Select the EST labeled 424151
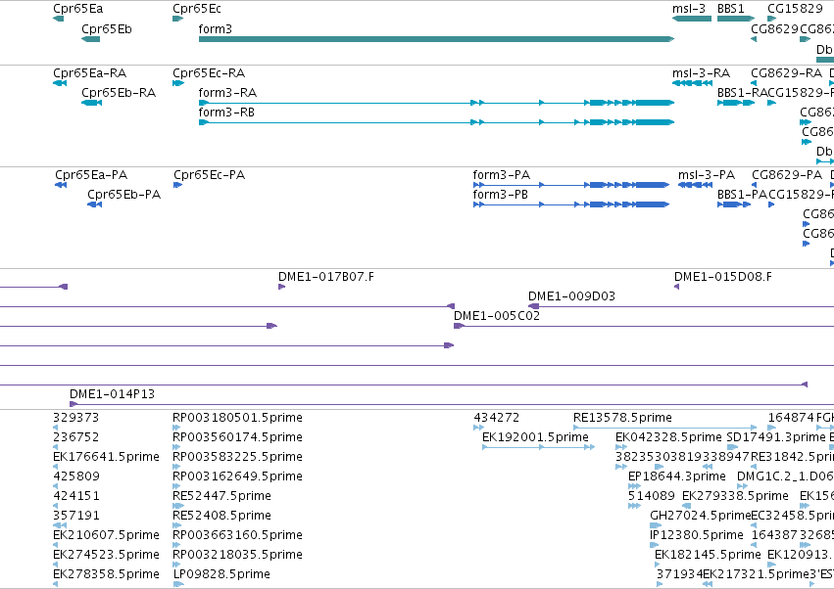Screen dimensions: 834x589 pos(76,496)
